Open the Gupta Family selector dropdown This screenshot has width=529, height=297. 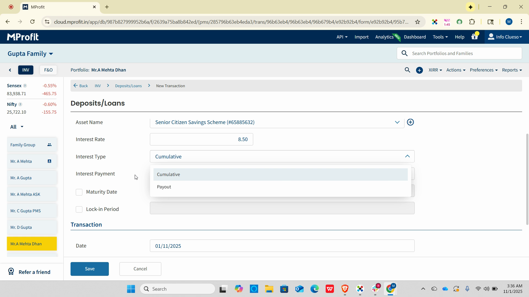[x=30, y=54]
